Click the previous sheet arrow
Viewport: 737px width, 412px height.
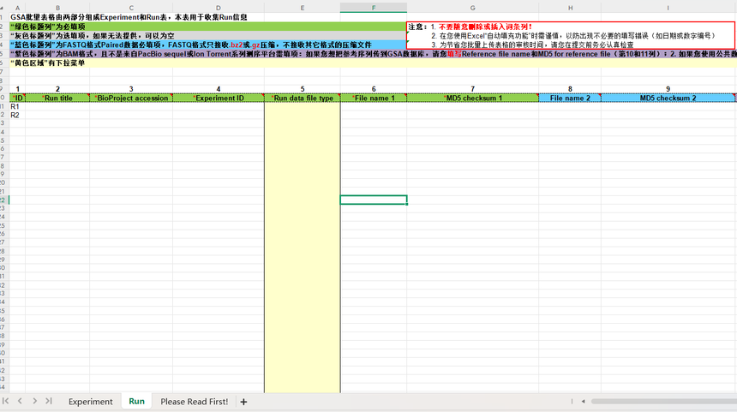coord(21,401)
